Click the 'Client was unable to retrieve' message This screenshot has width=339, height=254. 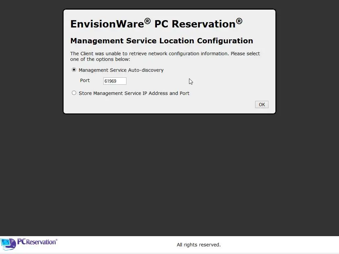click(x=165, y=56)
